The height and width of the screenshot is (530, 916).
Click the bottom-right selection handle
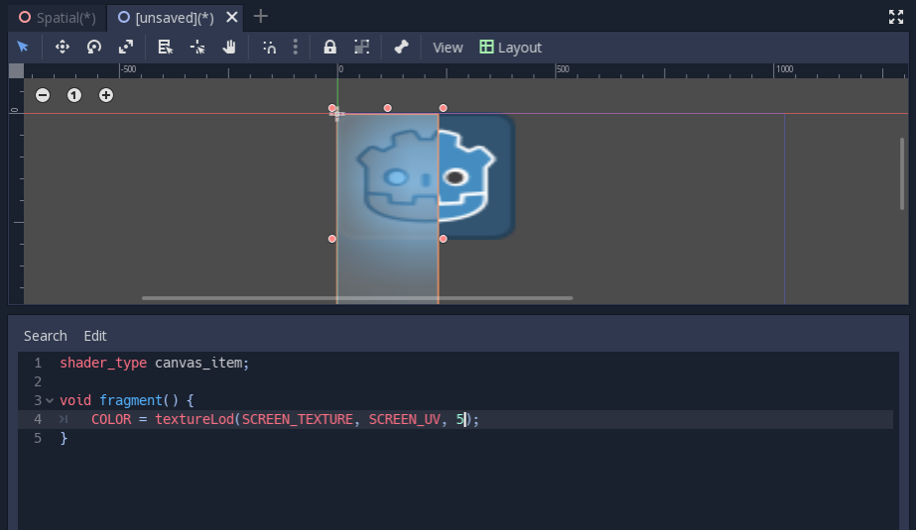pos(443,239)
